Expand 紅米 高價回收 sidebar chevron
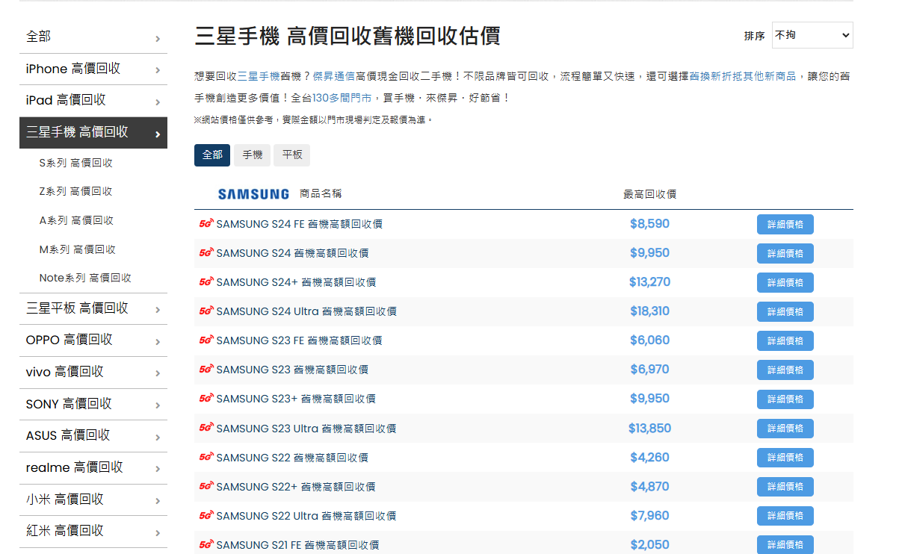Viewport: 902px width, 554px height. [158, 533]
